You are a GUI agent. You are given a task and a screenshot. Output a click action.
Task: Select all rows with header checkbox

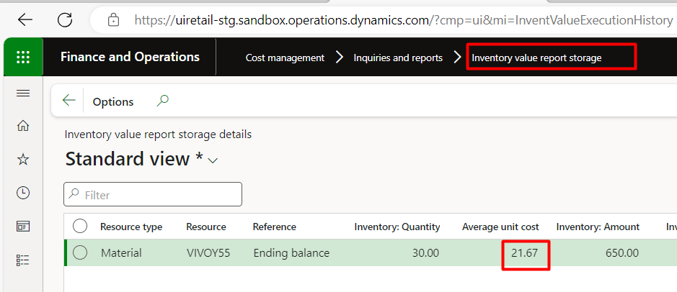[x=80, y=227]
